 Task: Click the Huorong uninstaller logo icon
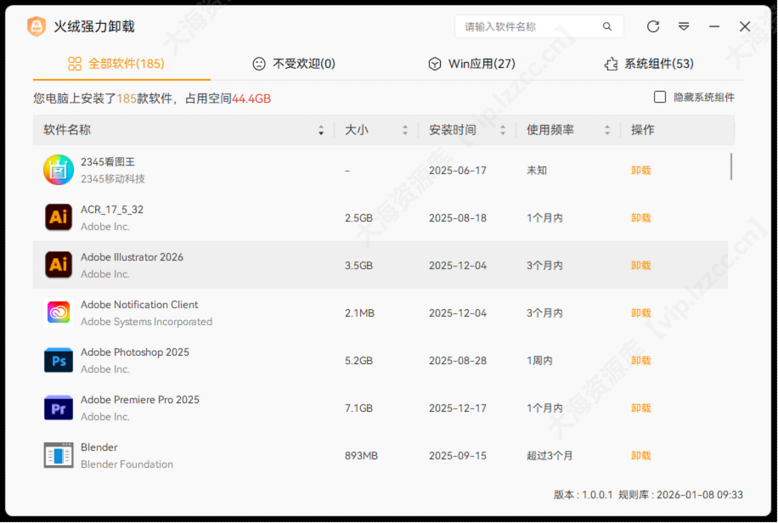click(37, 26)
